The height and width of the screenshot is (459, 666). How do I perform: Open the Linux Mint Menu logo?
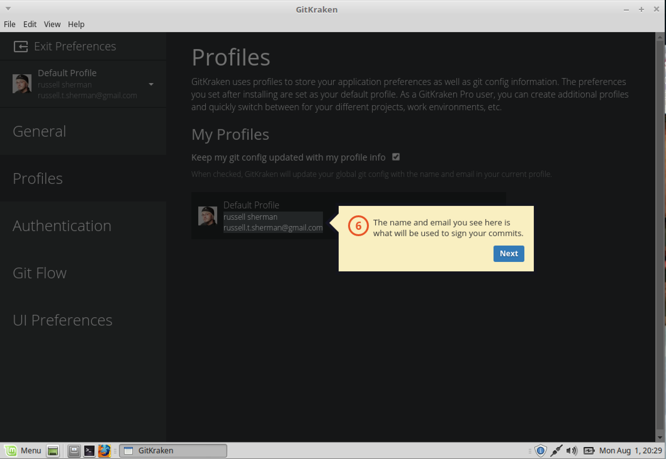pyautogui.click(x=11, y=451)
